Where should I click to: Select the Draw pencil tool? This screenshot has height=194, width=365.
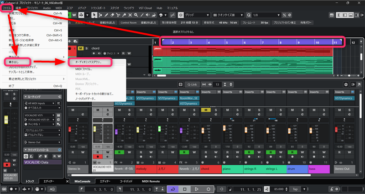tap(106, 15)
